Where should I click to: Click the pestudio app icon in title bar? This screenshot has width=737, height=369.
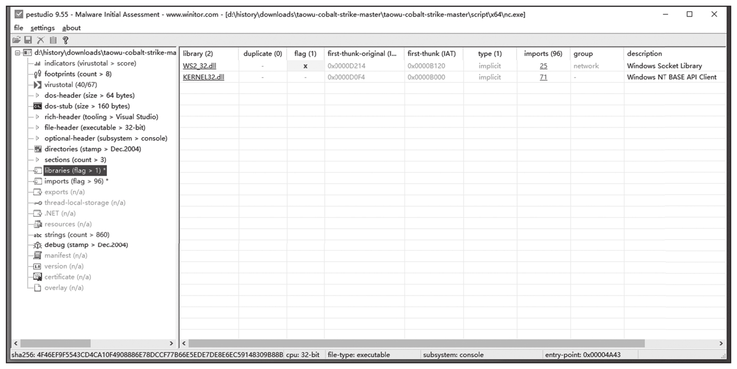coord(19,14)
